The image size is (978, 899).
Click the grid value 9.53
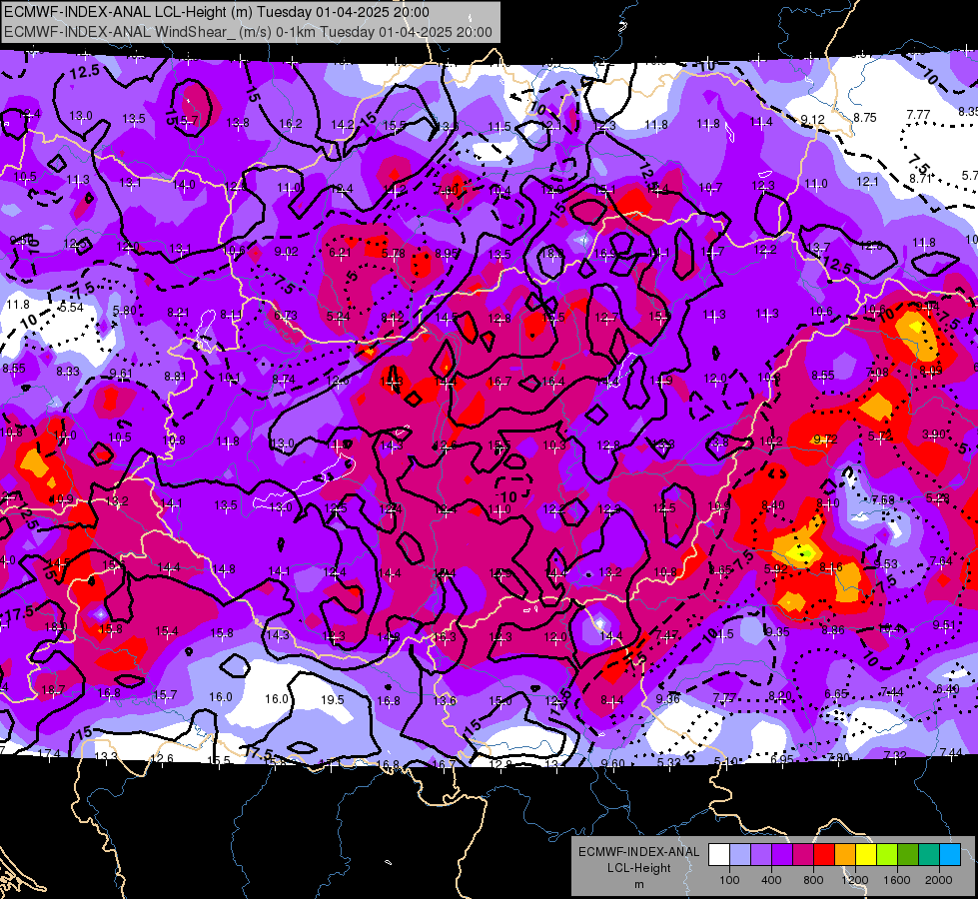[x=886, y=564]
